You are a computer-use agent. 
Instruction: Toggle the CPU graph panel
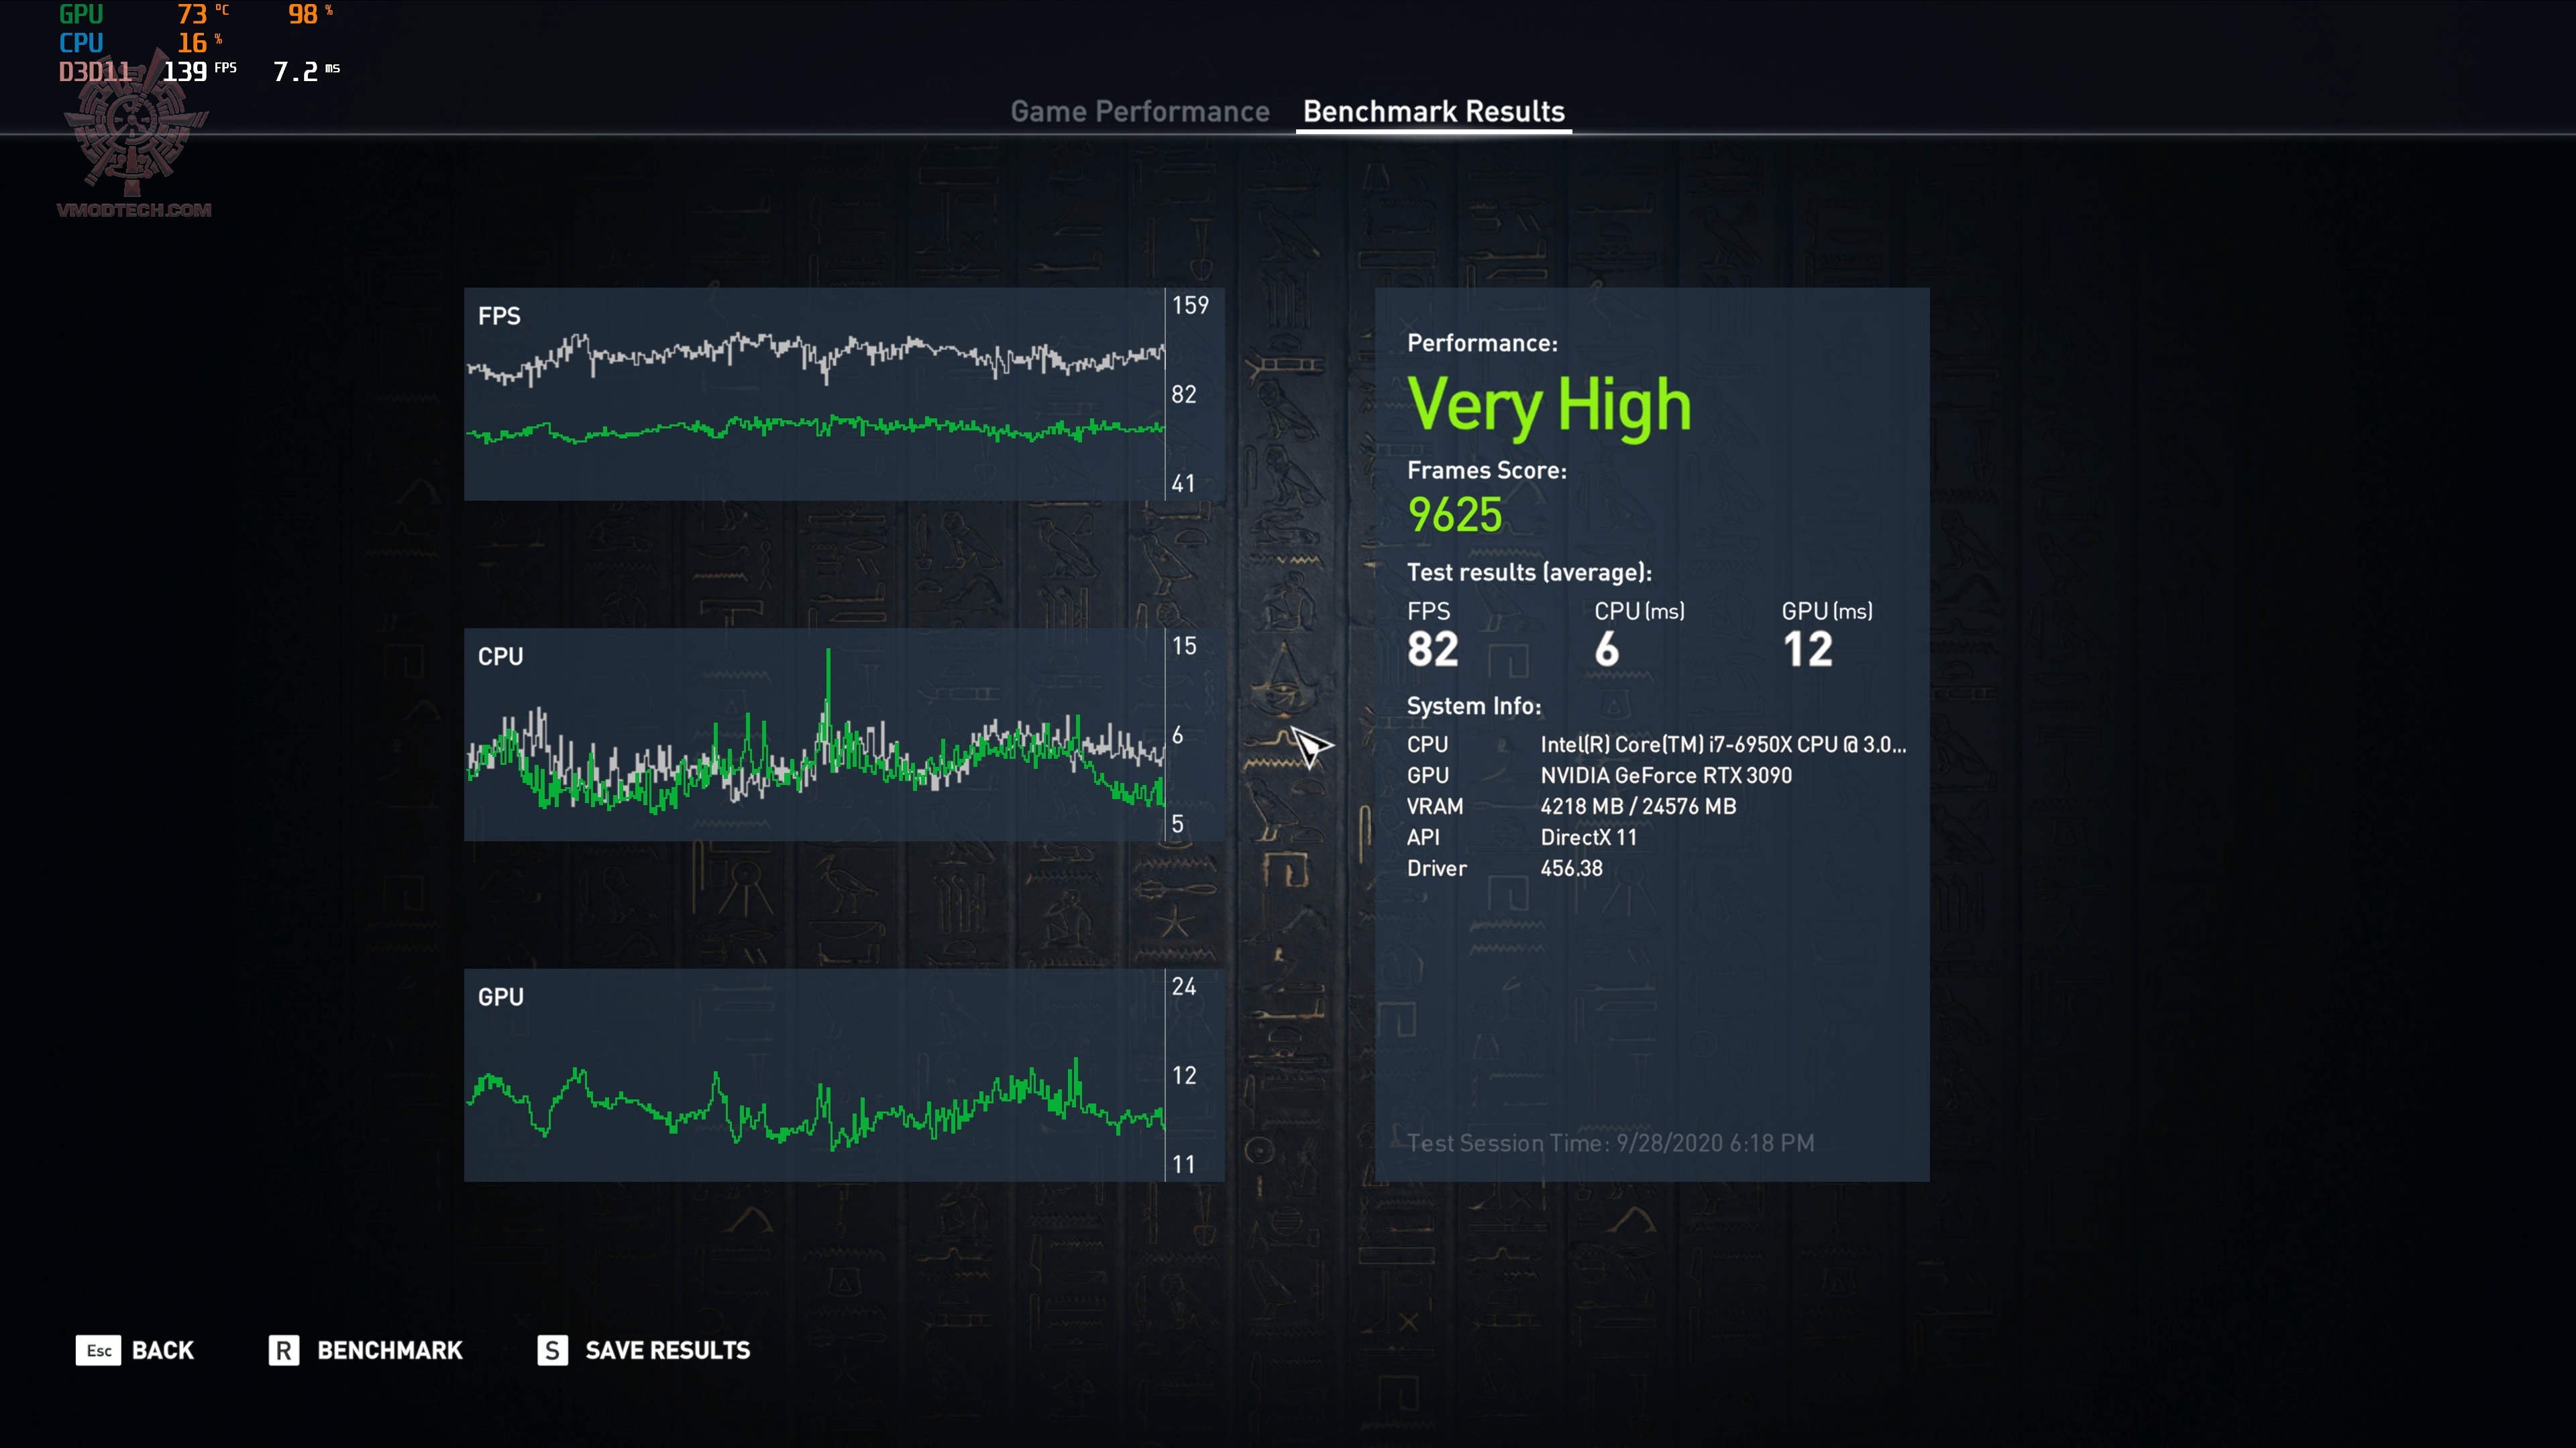(x=844, y=737)
